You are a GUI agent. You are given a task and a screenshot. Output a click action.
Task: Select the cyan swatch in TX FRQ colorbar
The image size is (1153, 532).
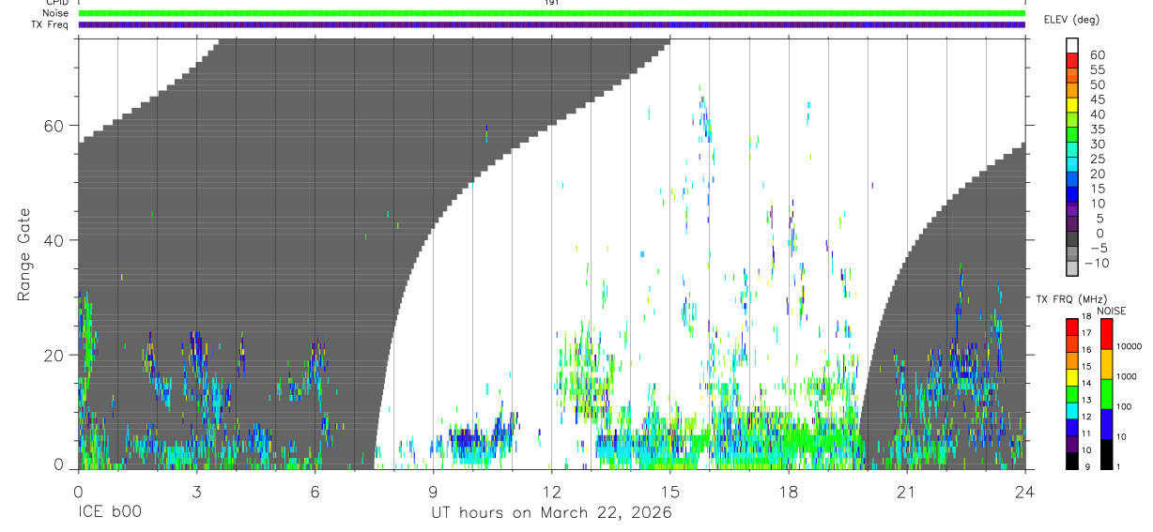(x=1072, y=411)
